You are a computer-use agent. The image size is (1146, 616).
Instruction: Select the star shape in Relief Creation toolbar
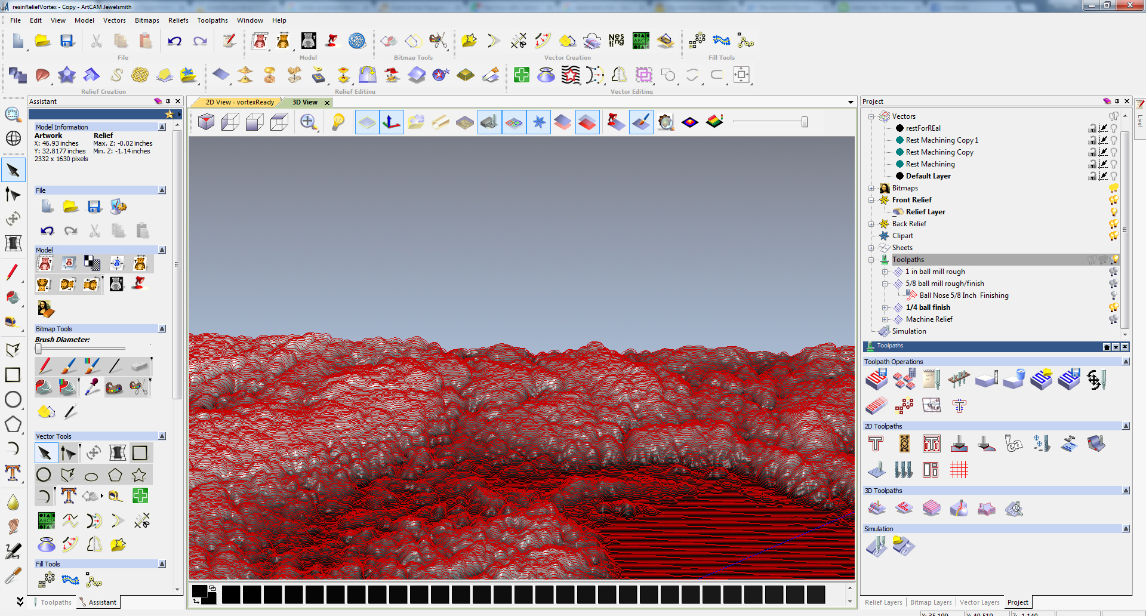66,75
